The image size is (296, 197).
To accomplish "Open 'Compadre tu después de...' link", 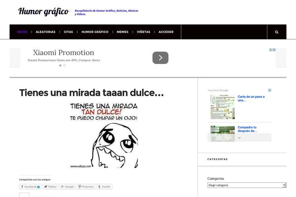I will point(247,129).
